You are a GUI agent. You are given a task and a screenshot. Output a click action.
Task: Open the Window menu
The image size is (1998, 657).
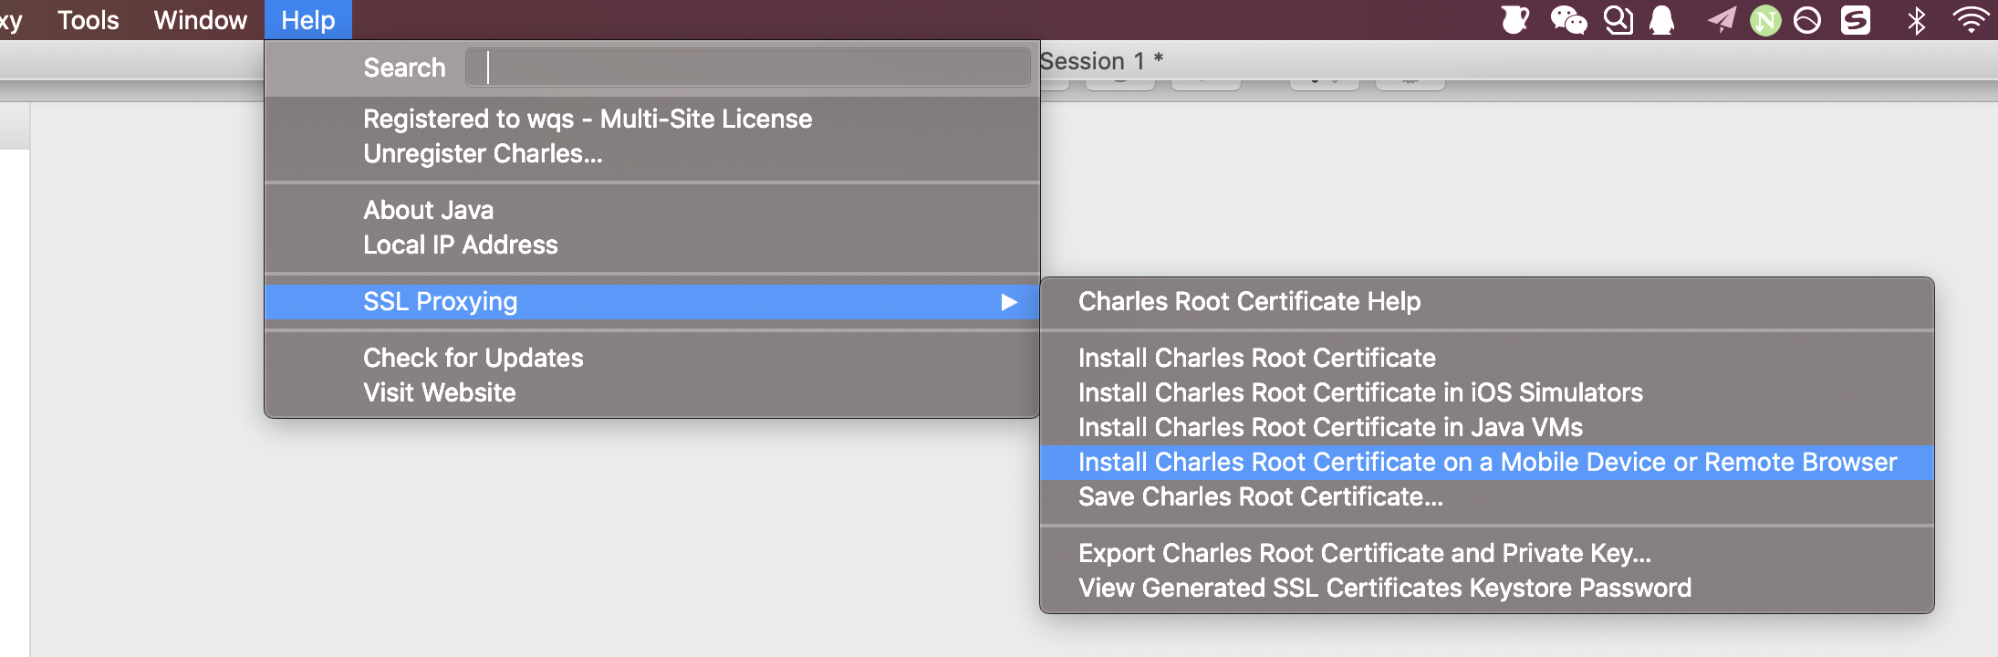tap(201, 20)
